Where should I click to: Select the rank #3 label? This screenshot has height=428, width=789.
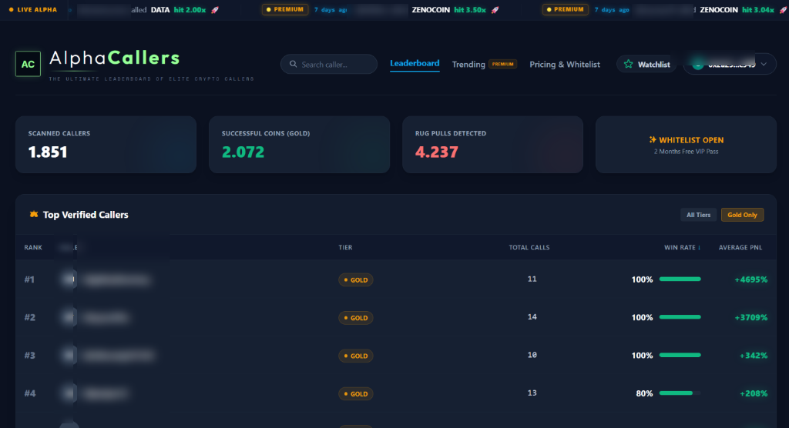coord(30,356)
